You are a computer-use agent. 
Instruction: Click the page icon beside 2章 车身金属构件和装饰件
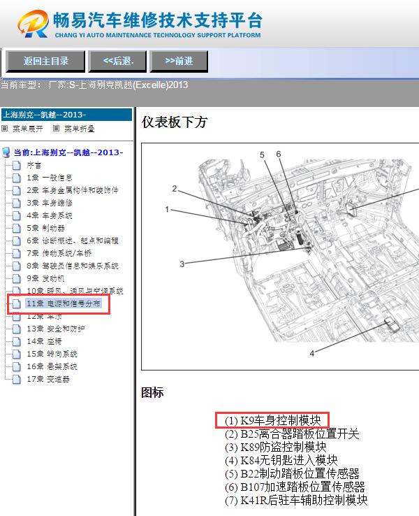pos(17,190)
